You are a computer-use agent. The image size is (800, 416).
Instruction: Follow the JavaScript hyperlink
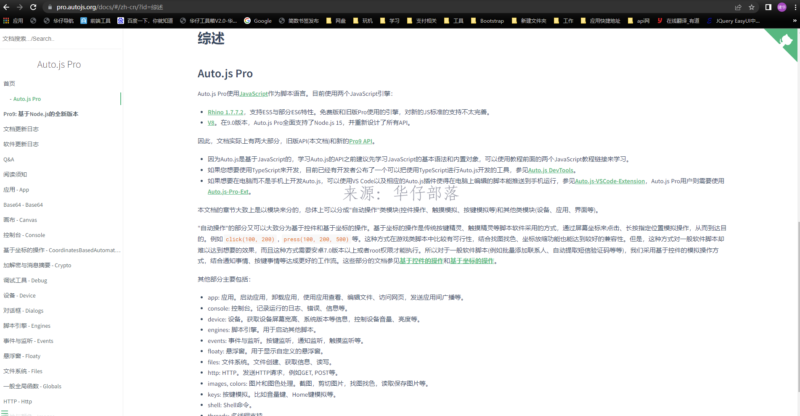(x=254, y=94)
